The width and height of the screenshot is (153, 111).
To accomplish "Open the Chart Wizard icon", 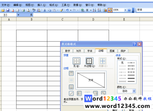I will coord(105,10).
